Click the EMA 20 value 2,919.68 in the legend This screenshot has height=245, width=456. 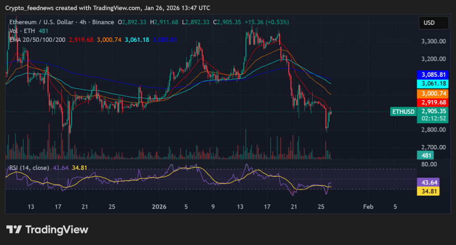click(x=81, y=40)
